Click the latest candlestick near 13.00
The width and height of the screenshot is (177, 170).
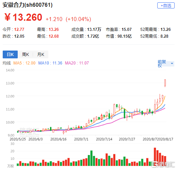165,83
